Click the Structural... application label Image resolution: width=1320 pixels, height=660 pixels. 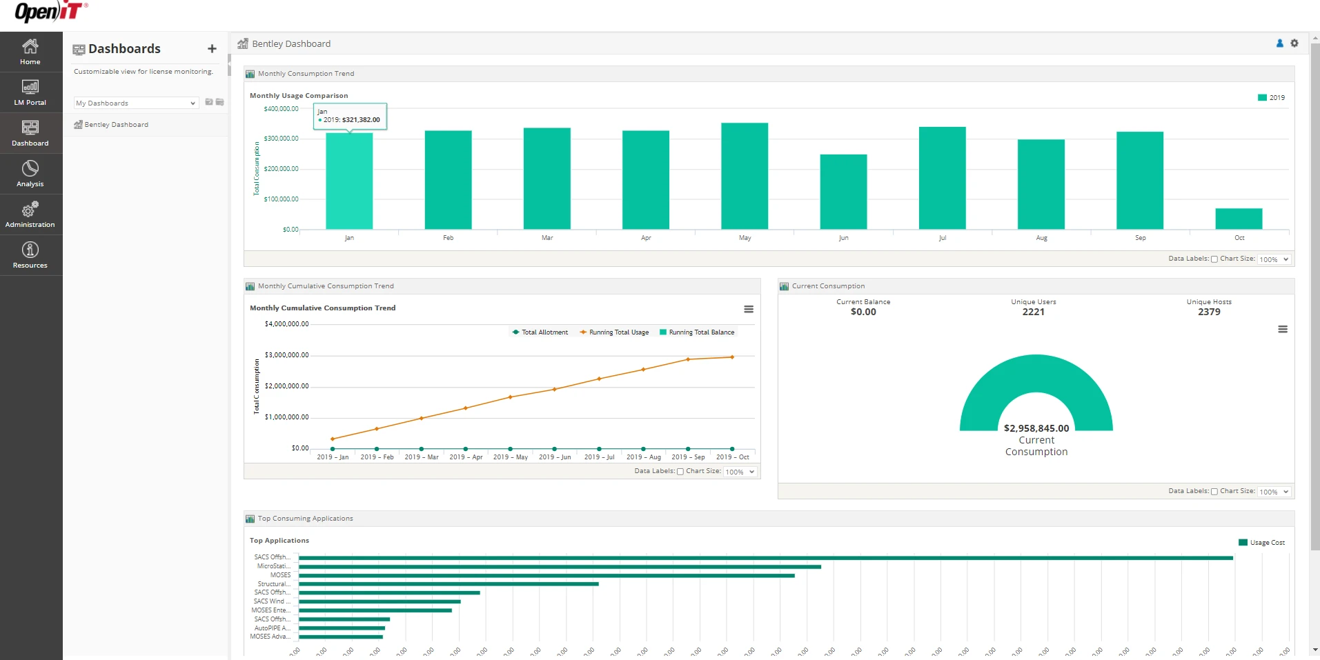point(275,584)
